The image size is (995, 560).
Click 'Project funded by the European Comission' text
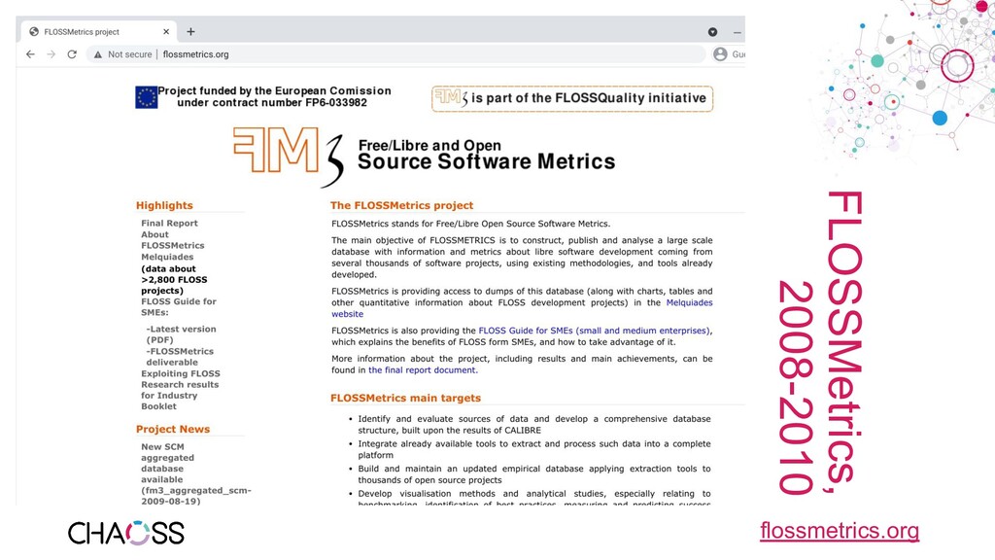pos(275,90)
